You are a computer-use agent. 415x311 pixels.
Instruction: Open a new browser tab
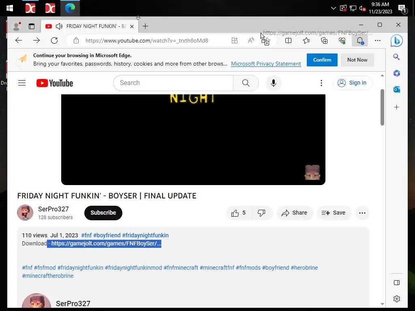tap(145, 26)
